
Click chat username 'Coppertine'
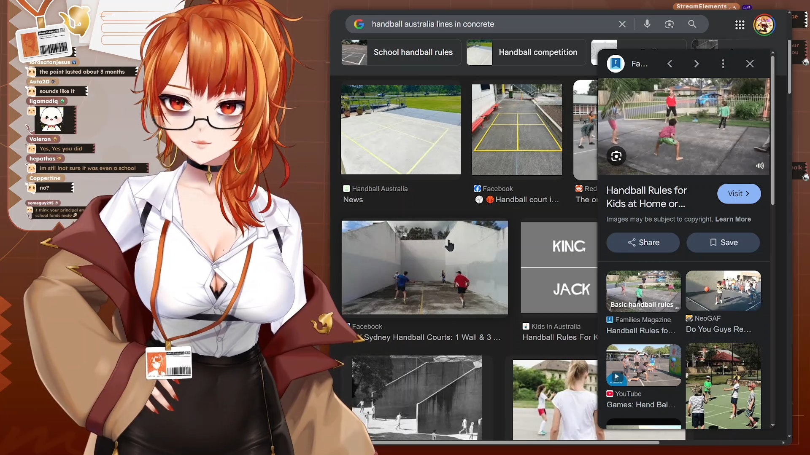(x=45, y=178)
